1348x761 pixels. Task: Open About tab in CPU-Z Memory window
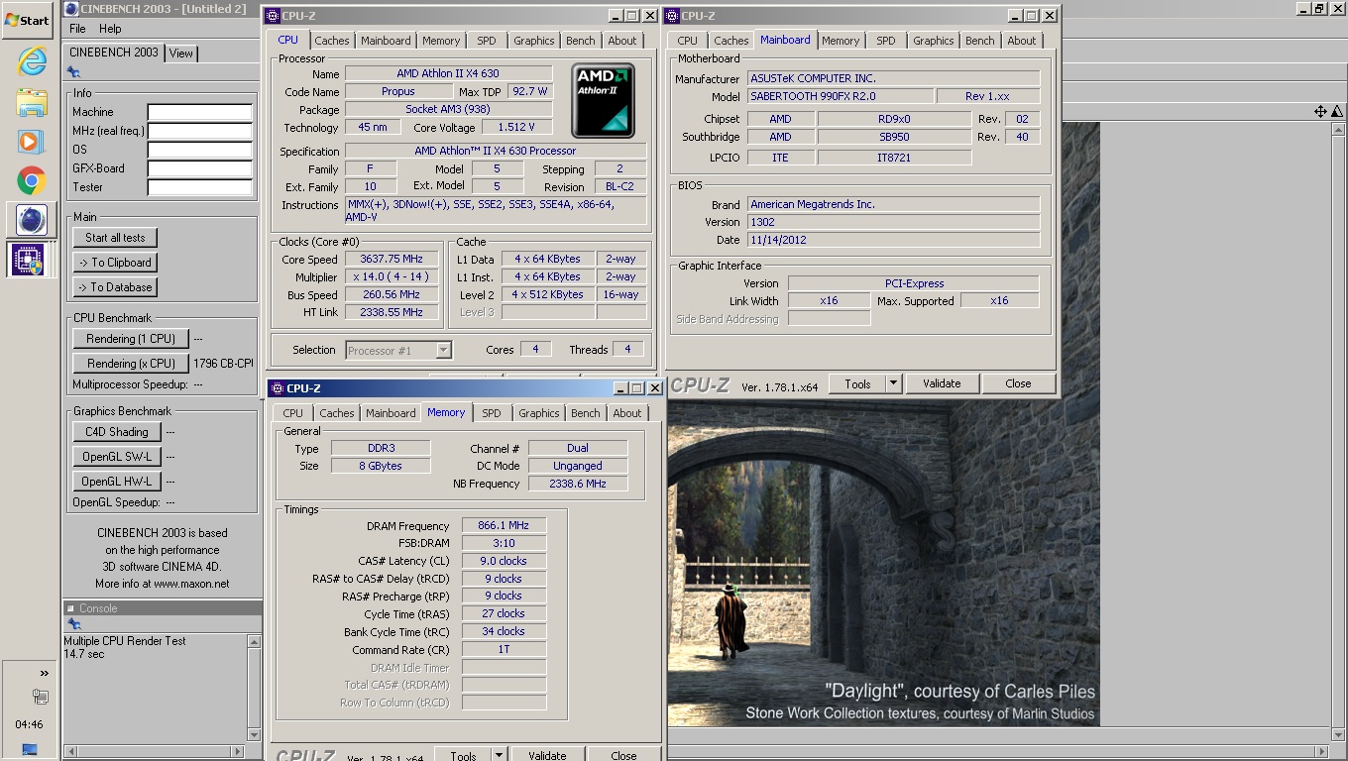pyautogui.click(x=627, y=413)
